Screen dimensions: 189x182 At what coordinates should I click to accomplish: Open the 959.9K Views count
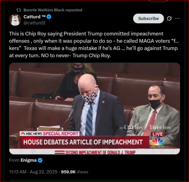(74, 172)
